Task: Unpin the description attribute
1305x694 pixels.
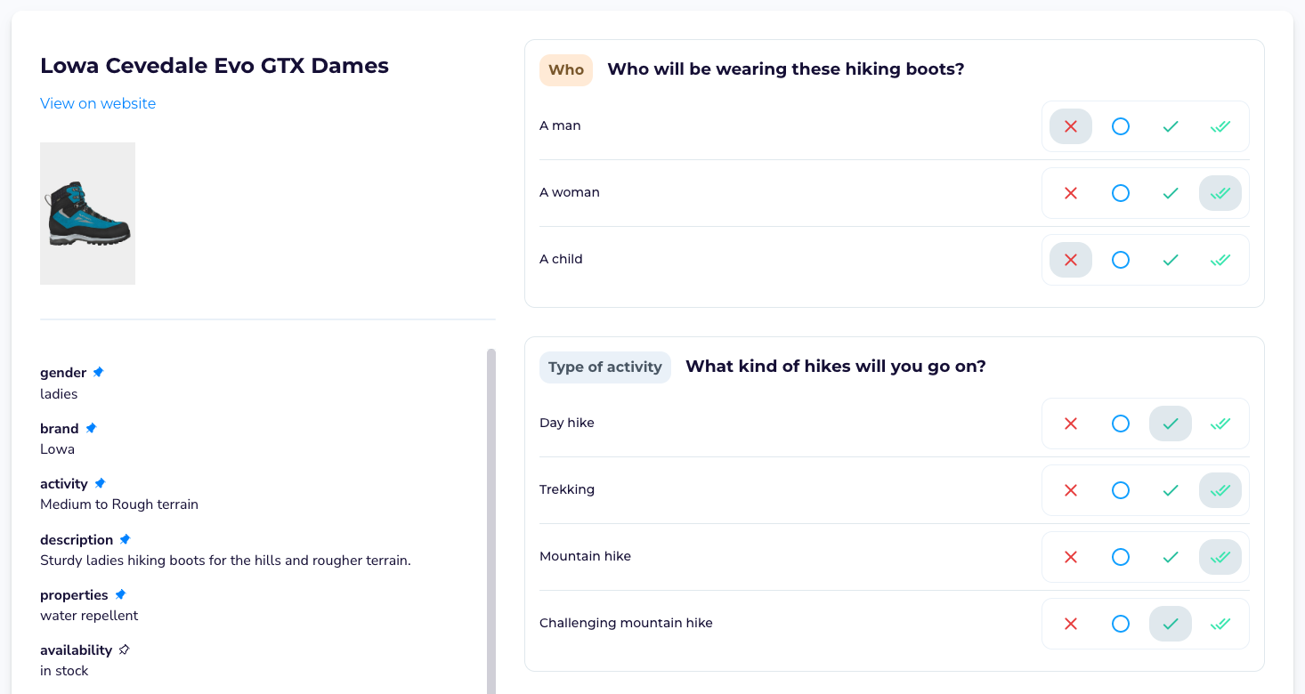Action: pos(125,539)
